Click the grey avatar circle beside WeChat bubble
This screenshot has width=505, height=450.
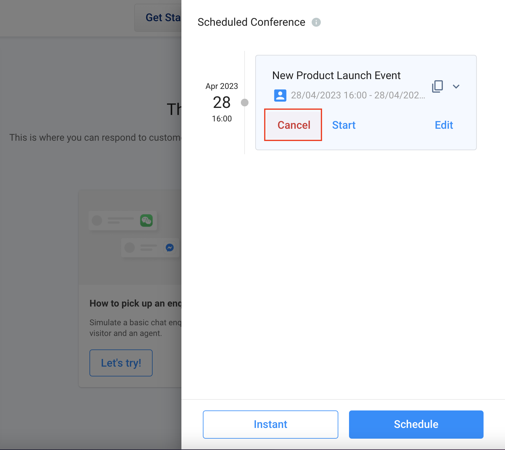pos(97,220)
